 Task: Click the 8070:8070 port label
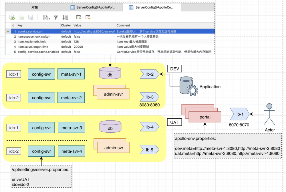[x=239, y=125]
